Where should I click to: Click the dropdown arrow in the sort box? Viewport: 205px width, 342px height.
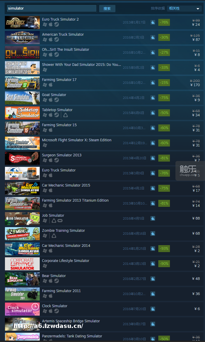coord(198,9)
